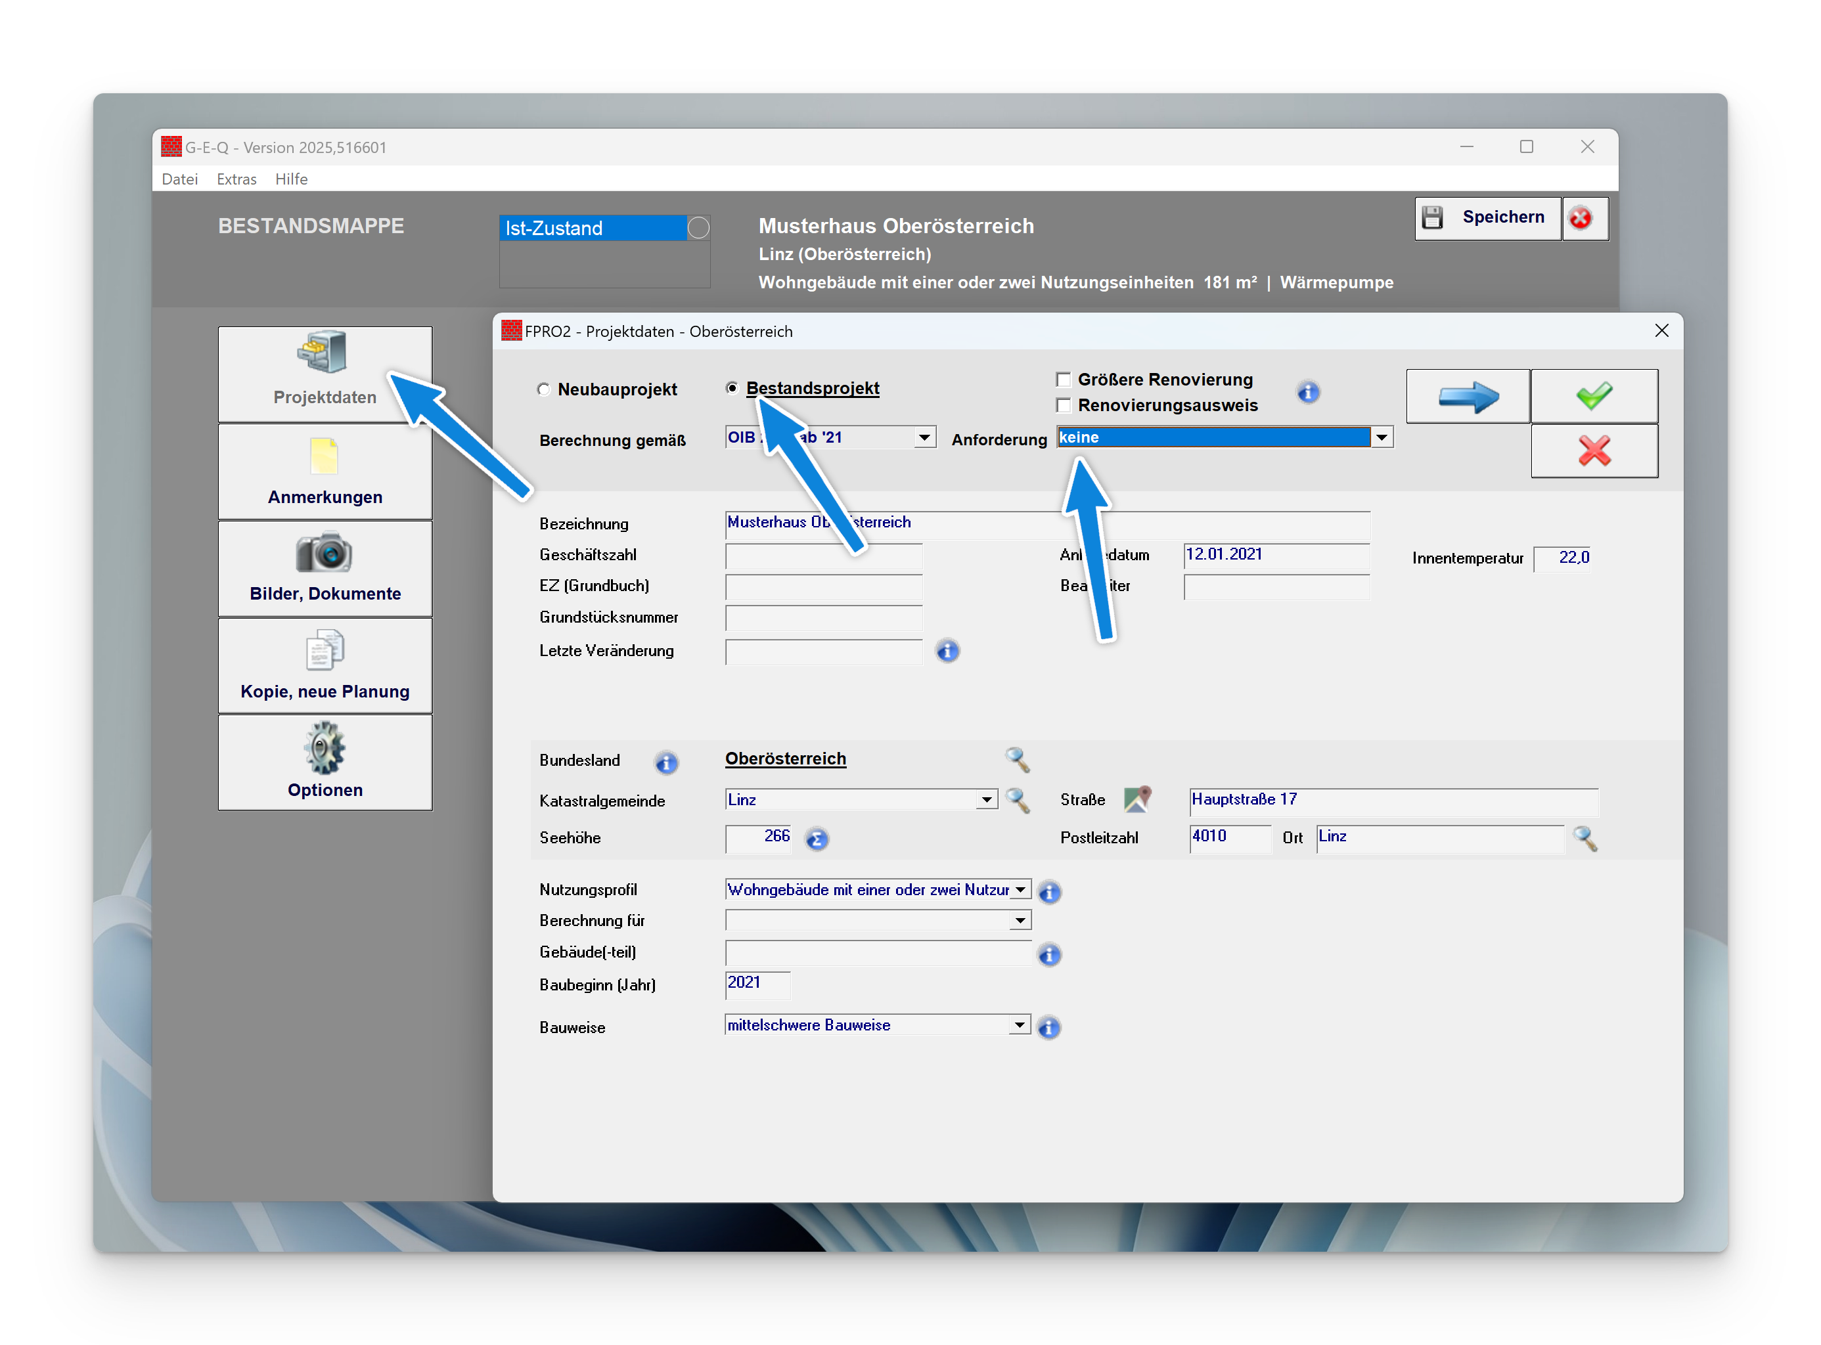This screenshot has height=1345, width=1821.
Task: Cancel with the red X button
Action: click(x=1593, y=451)
